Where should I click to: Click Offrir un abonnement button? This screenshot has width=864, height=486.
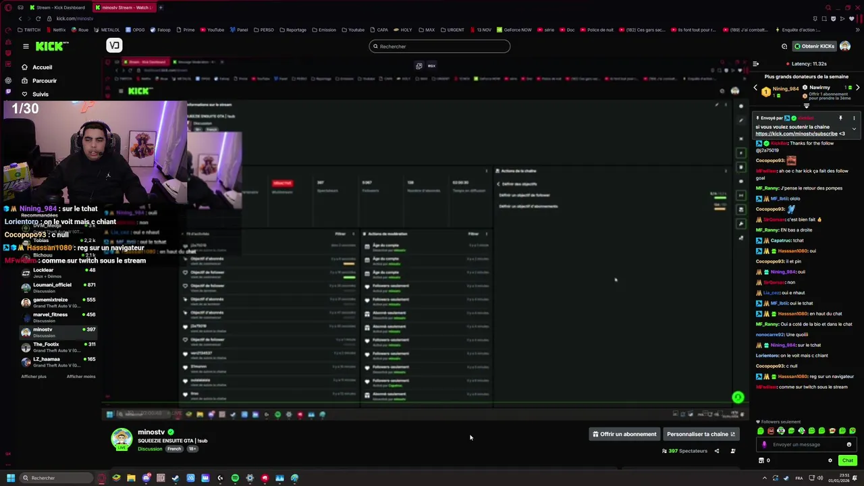[x=624, y=434]
